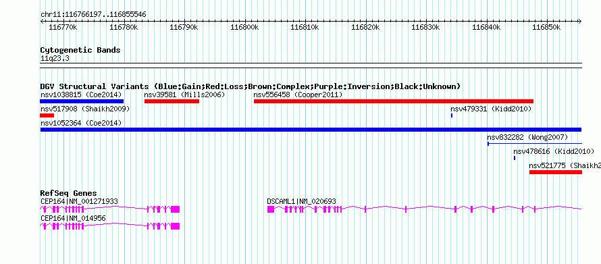Select the small nsv517908 (Shaikh2009) red bar

click(x=47, y=115)
